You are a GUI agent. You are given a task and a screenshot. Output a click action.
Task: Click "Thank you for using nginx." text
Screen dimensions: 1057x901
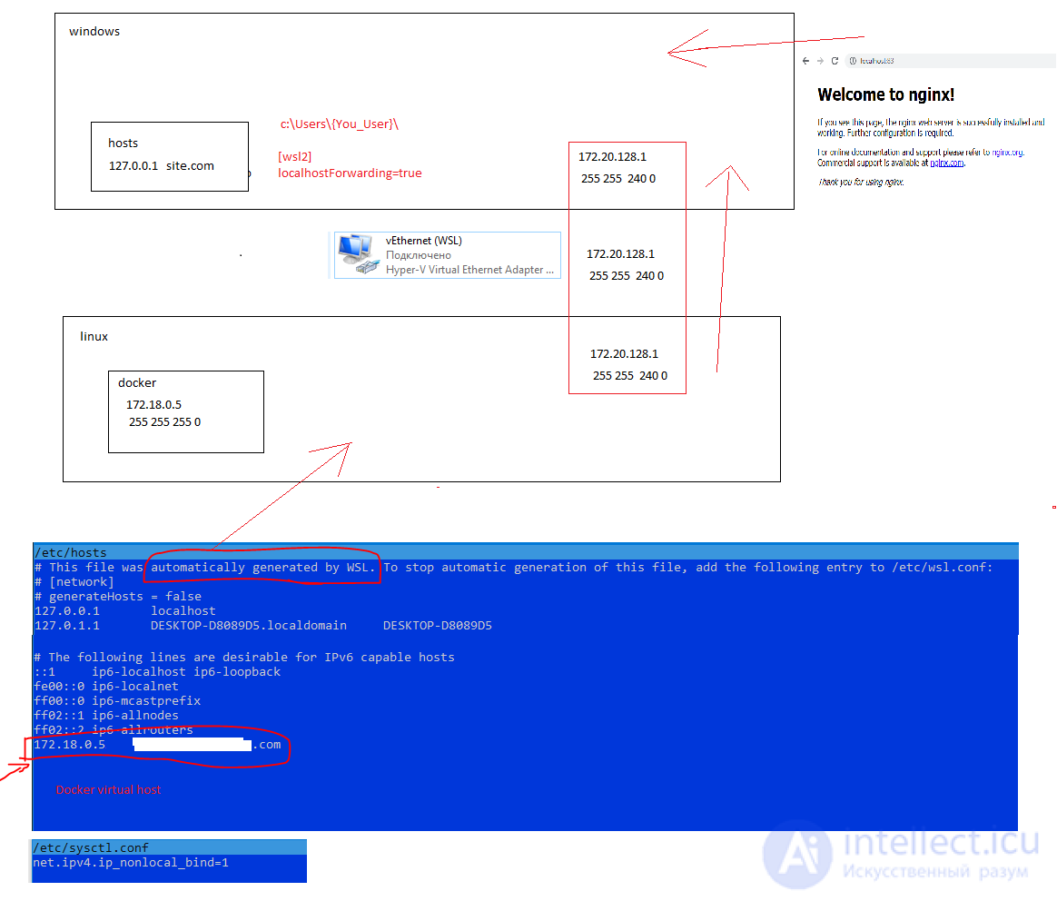tap(861, 182)
